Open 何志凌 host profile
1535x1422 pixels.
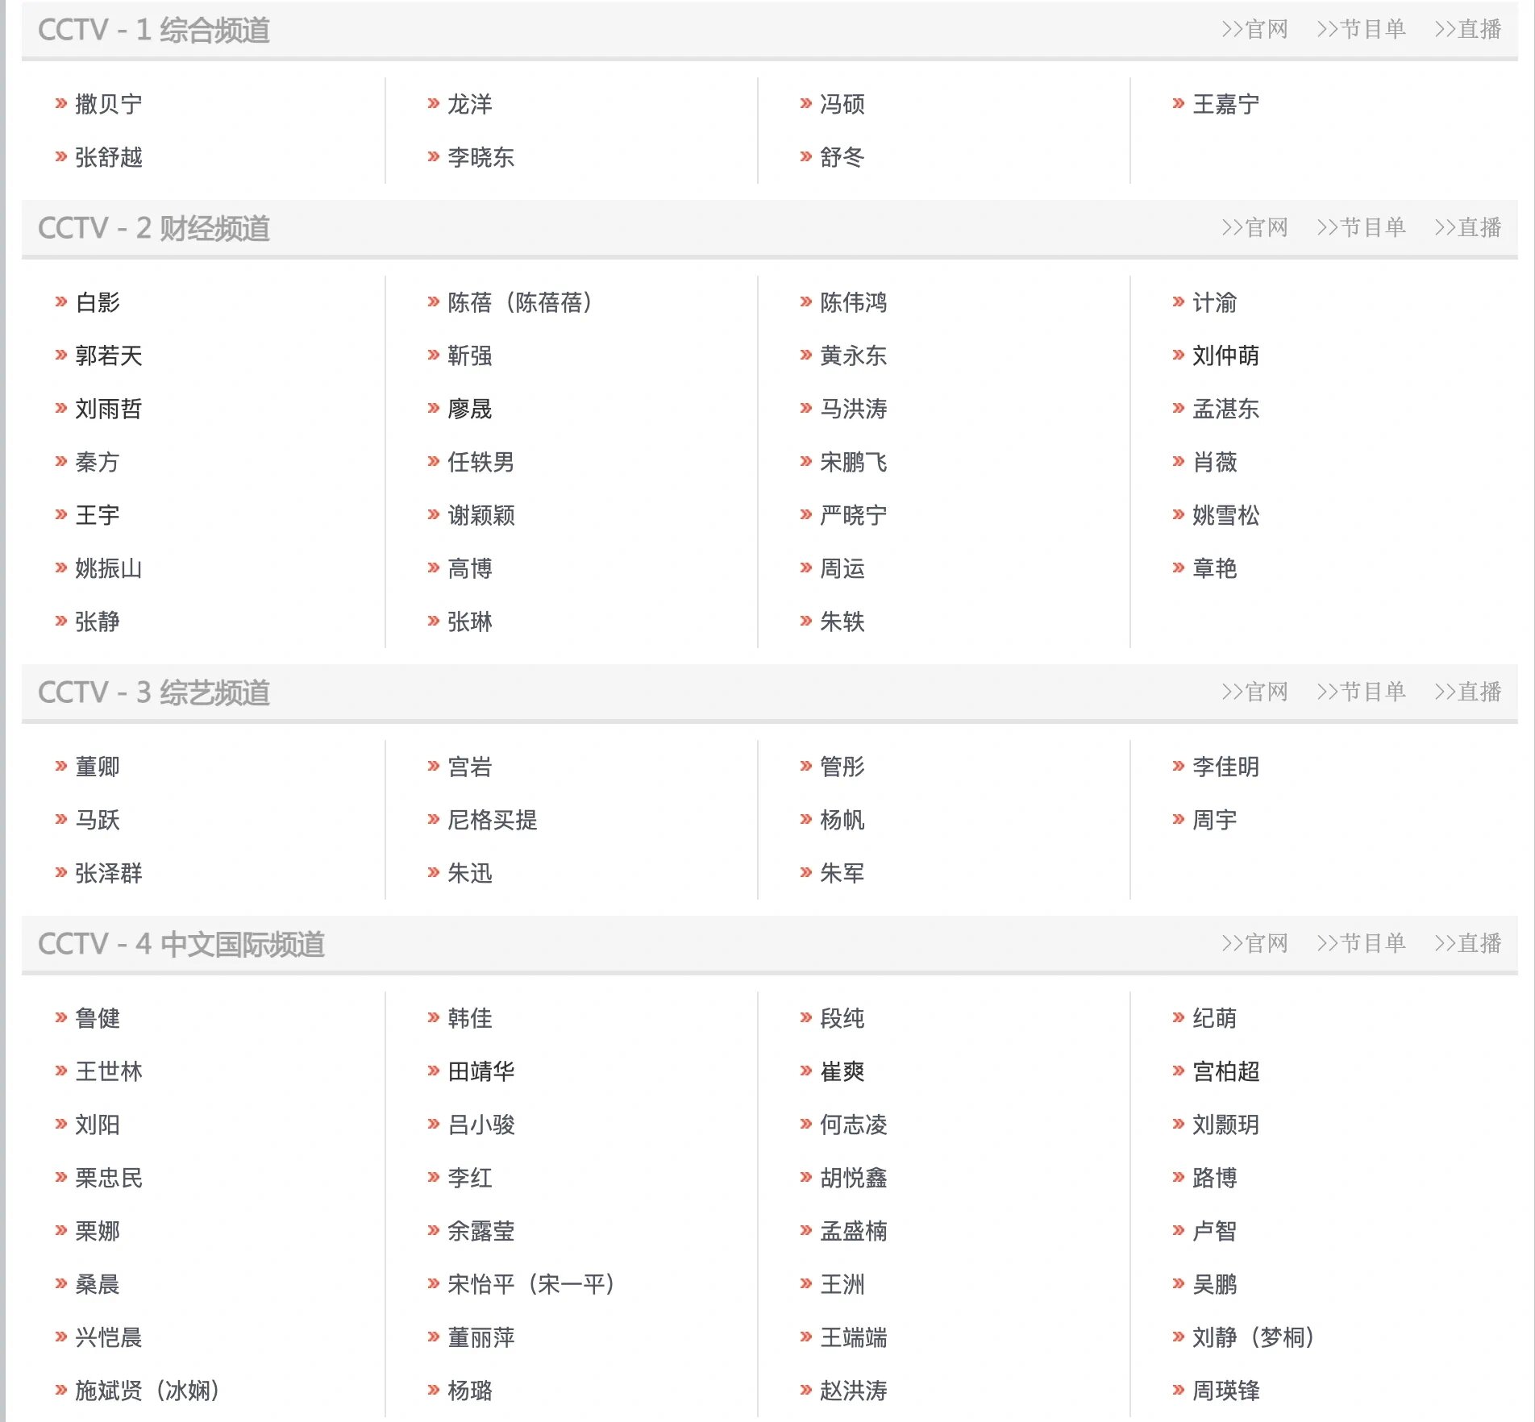point(854,1125)
